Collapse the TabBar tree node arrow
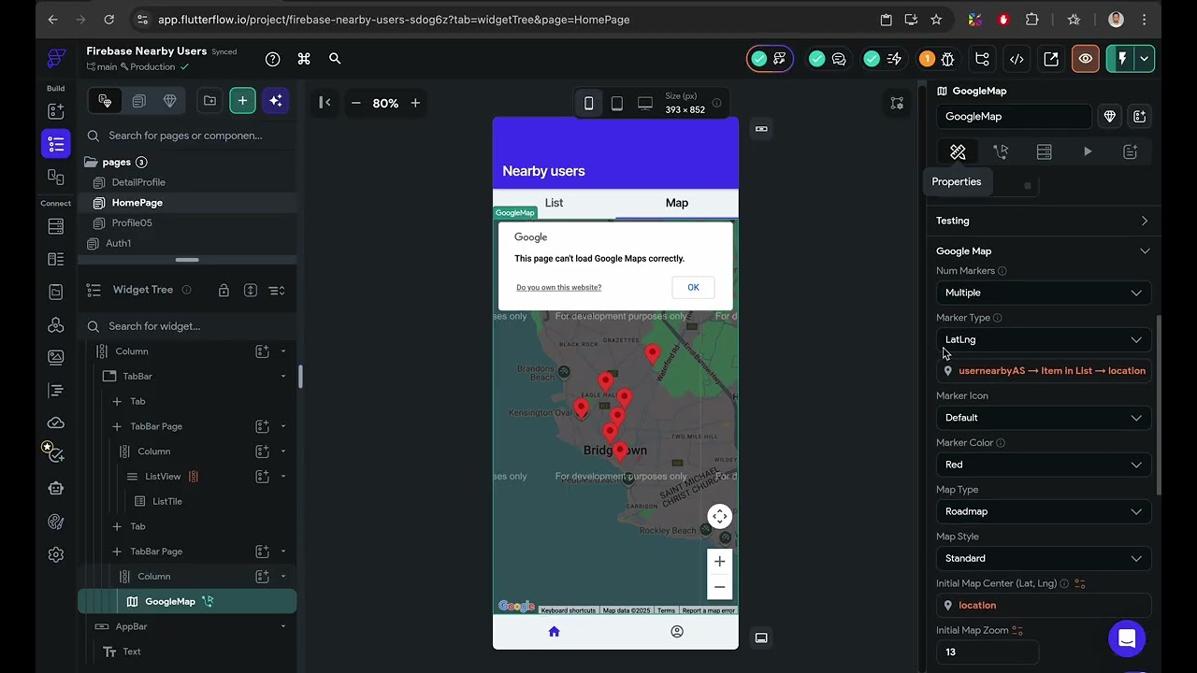The height and width of the screenshot is (673, 1197). tap(283, 377)
